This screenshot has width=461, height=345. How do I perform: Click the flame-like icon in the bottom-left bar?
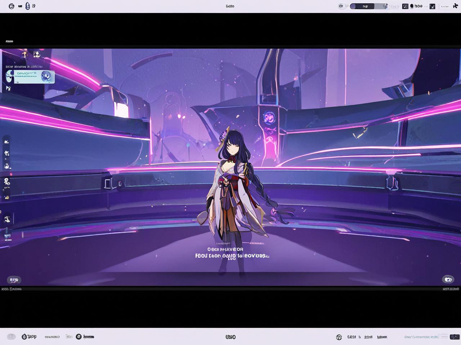(x=24, y=337)
